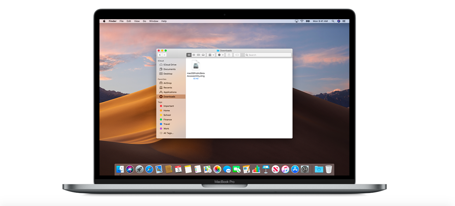Screen dimensions: 455x206
Task: Click the menu bar clock Mon 9:41 AM
Action: click(x=320, y=21)
